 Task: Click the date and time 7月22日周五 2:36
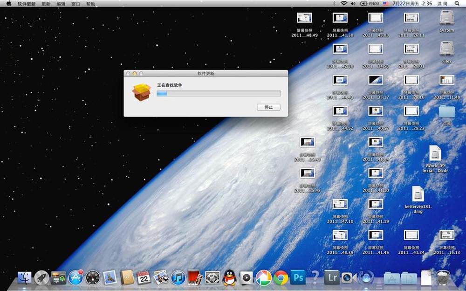[412, 4]
